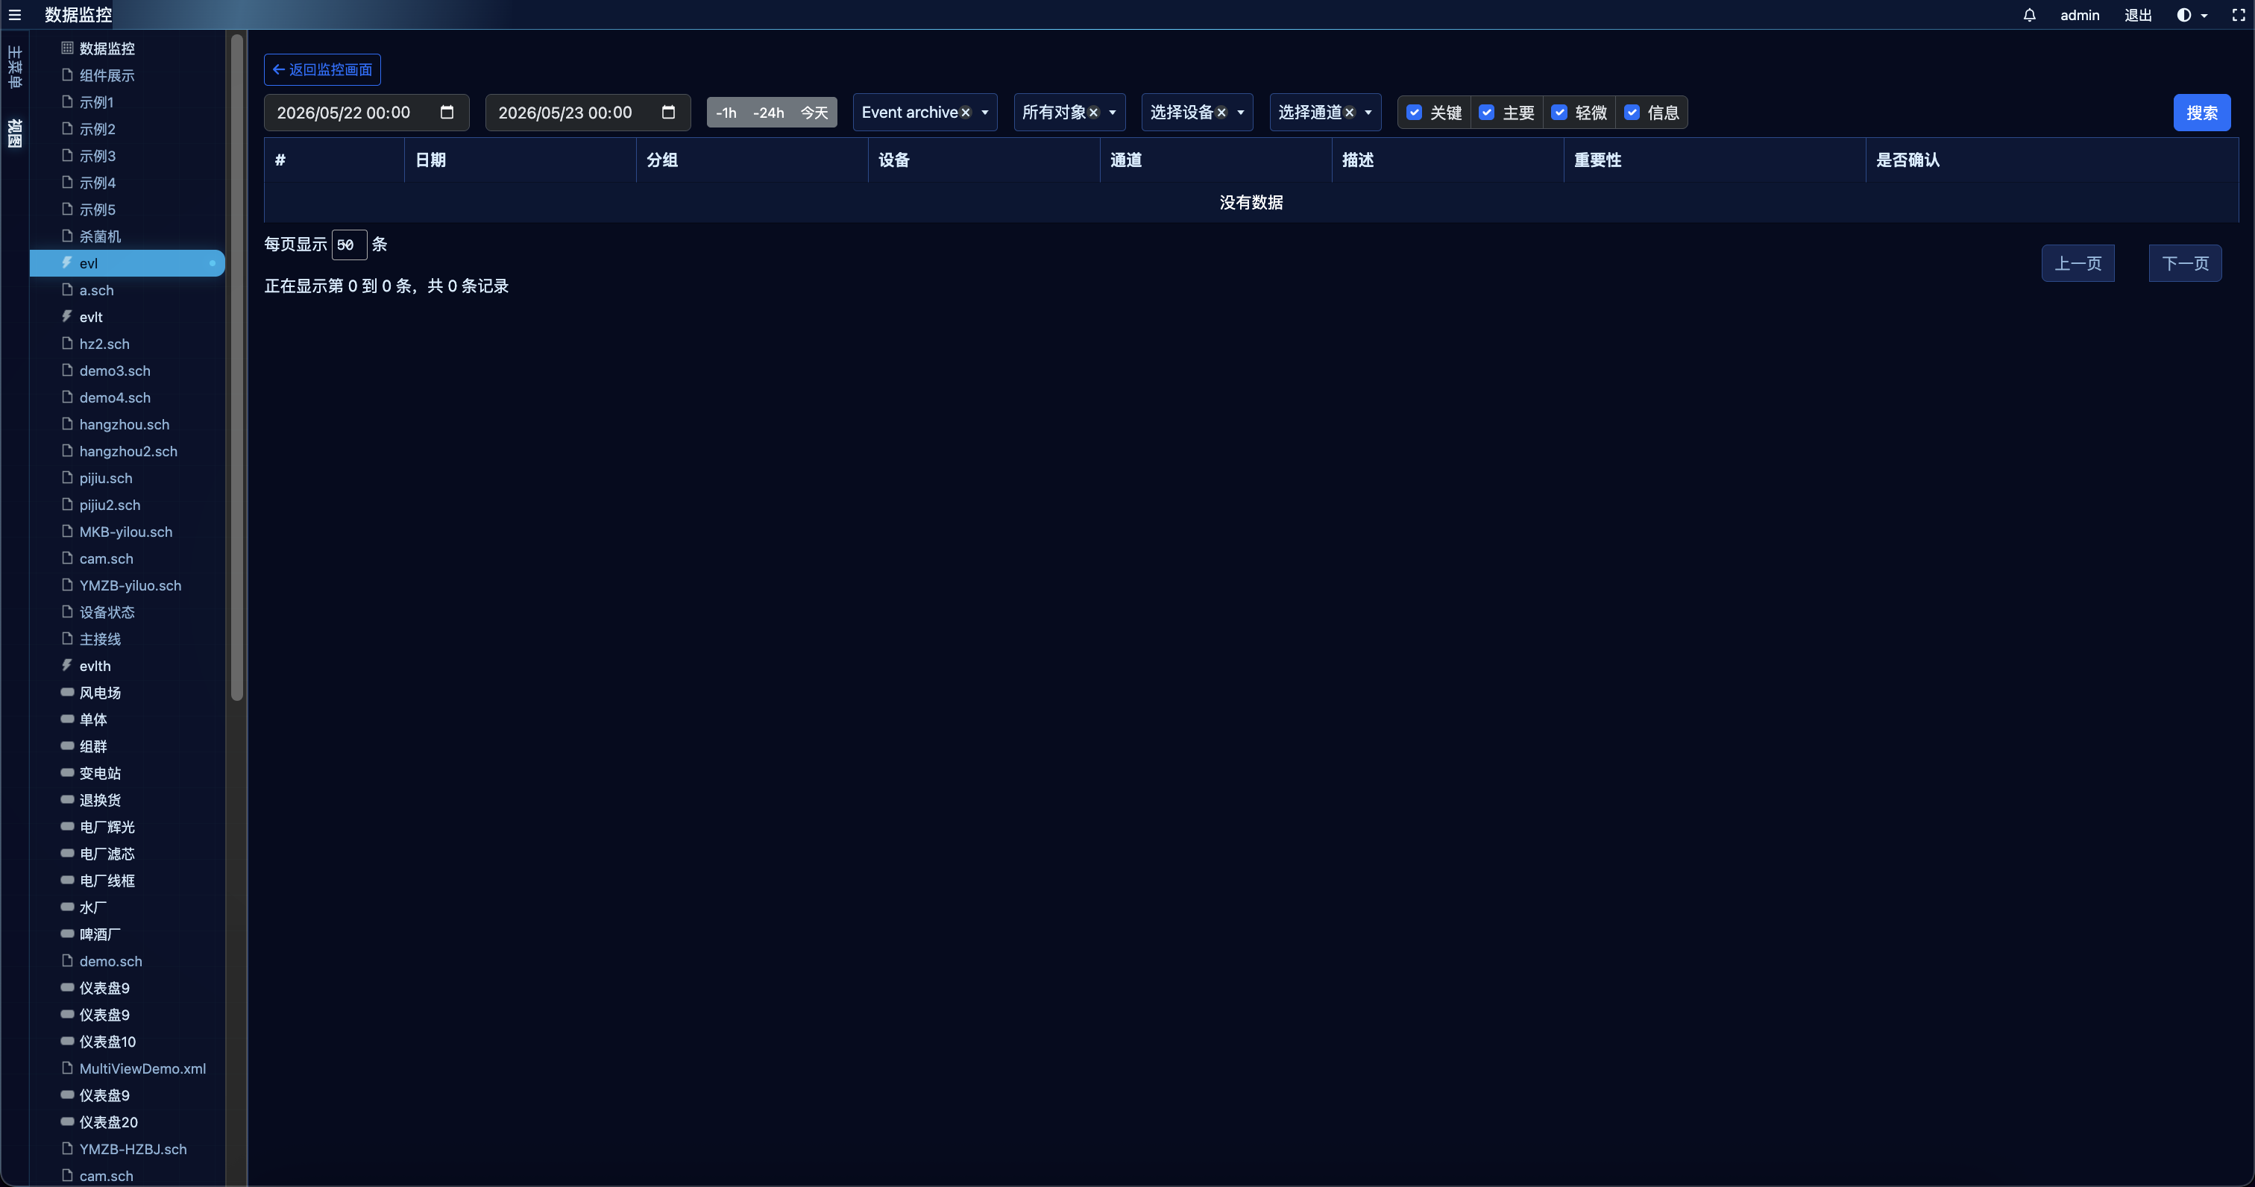Go to next page with 下一页

tap(2185, 263)
